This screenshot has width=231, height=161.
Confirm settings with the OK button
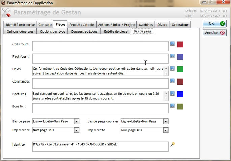tap(214, 24)
